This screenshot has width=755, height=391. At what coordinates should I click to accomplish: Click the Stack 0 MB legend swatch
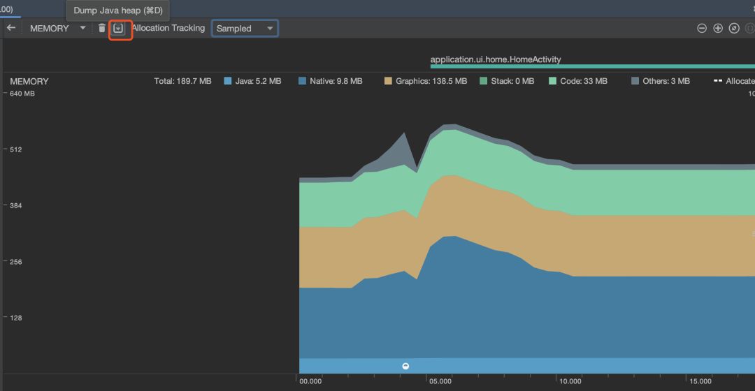click(484, 81)
